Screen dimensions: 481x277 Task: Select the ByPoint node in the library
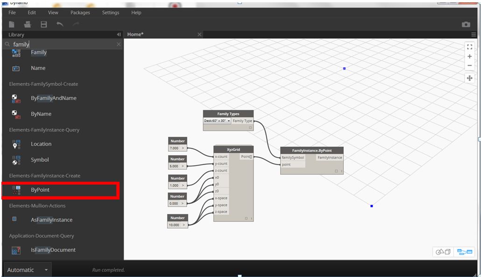(x=40, y=190)
